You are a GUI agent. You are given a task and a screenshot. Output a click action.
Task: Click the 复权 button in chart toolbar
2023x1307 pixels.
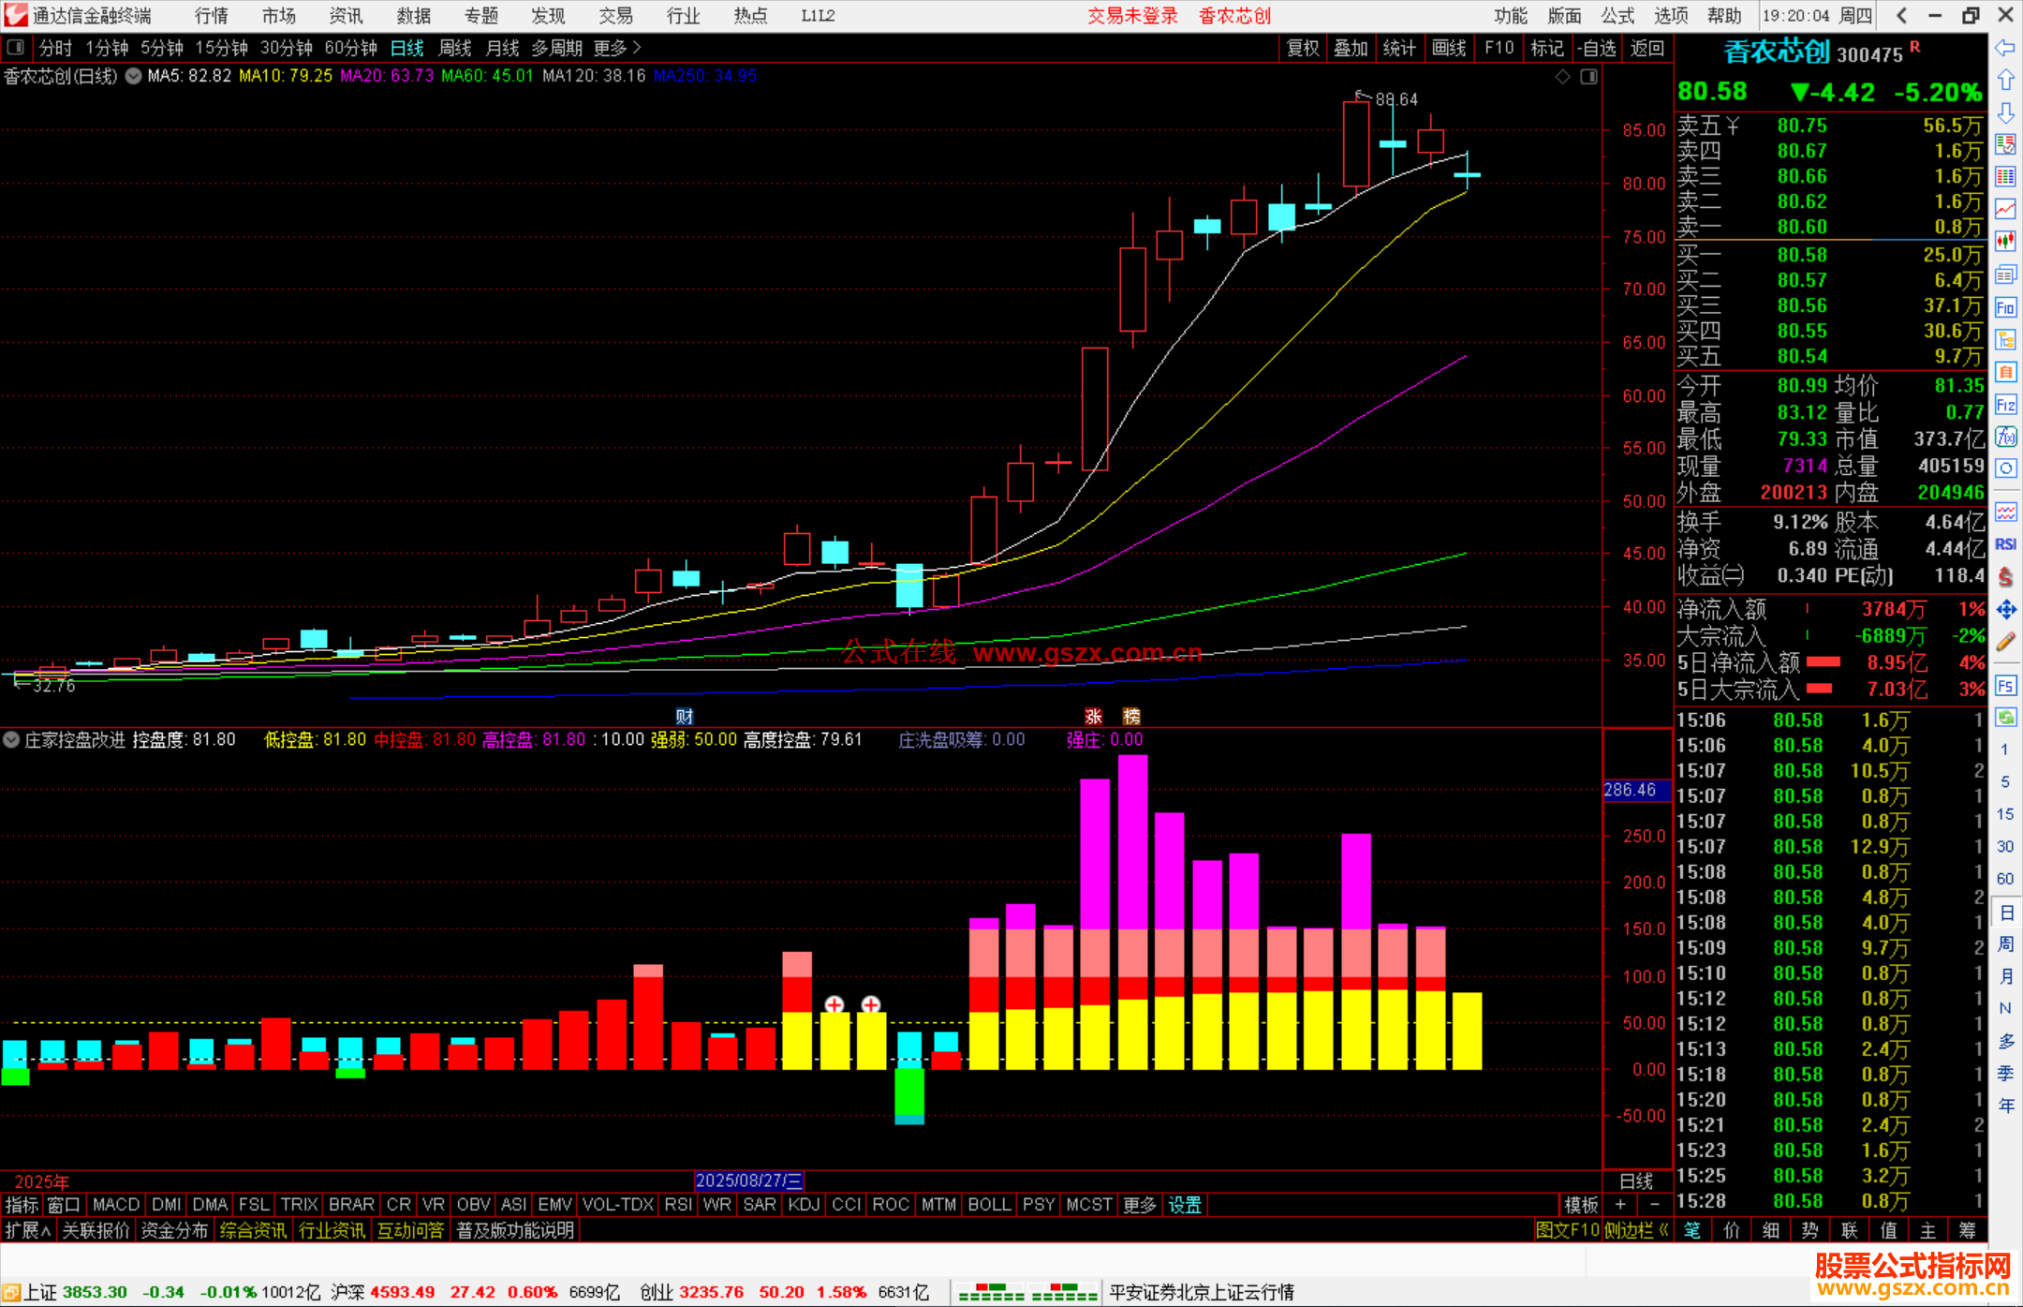tap(1303, 48)
